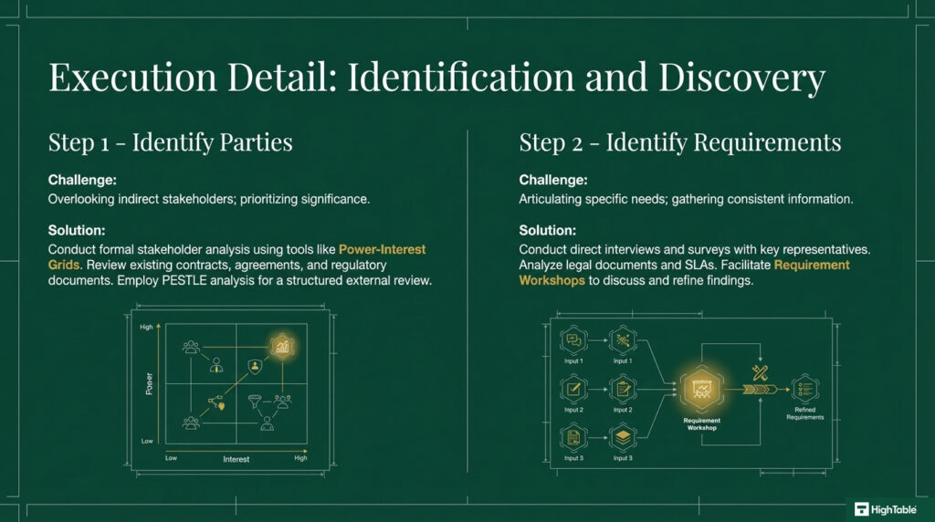Click the gold vertical Power axis arrow
Screen dimensions: 935x522
click(158, 384)
